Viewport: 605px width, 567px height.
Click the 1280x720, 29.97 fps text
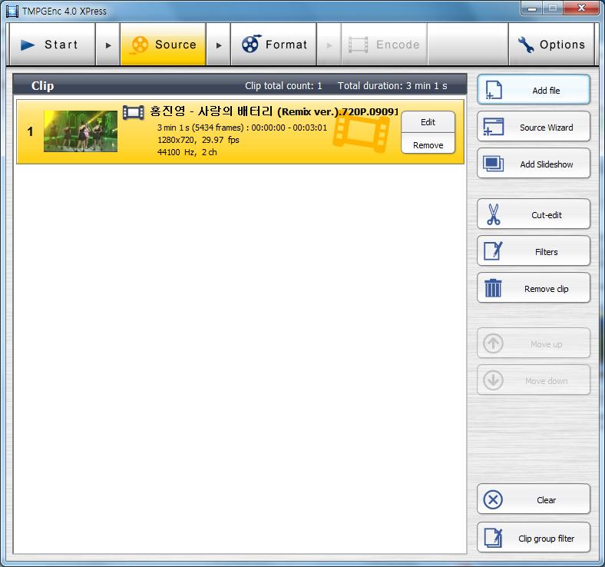pyautogui.click(x=198, y=140)
